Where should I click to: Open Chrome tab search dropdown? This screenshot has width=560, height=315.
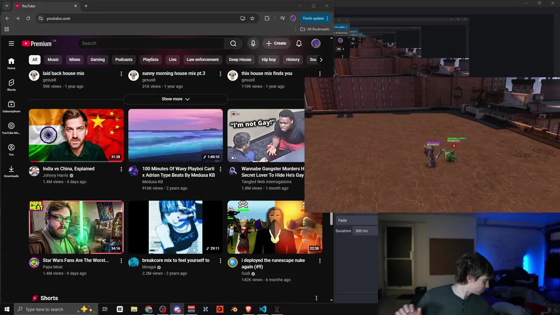[x=7, y=6]
